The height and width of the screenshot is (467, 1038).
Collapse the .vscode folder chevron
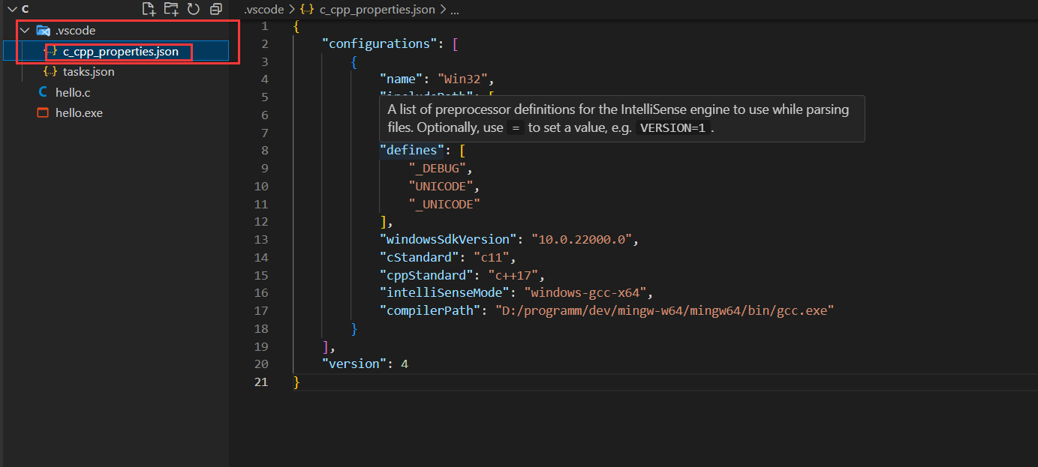click(25, 31)
